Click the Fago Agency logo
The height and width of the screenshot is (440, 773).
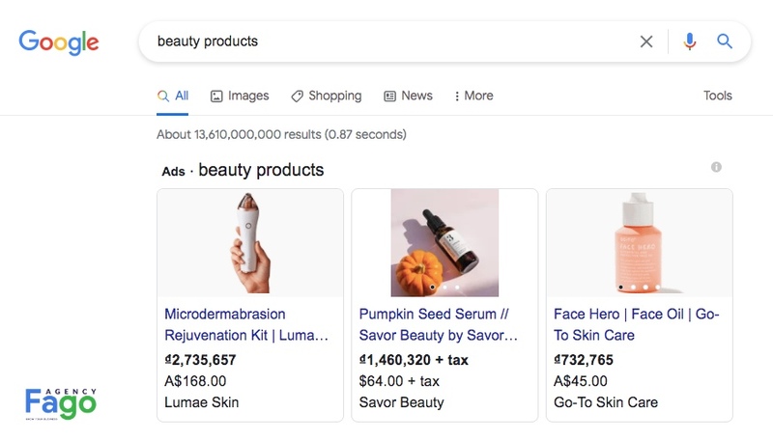coord(61,400)
